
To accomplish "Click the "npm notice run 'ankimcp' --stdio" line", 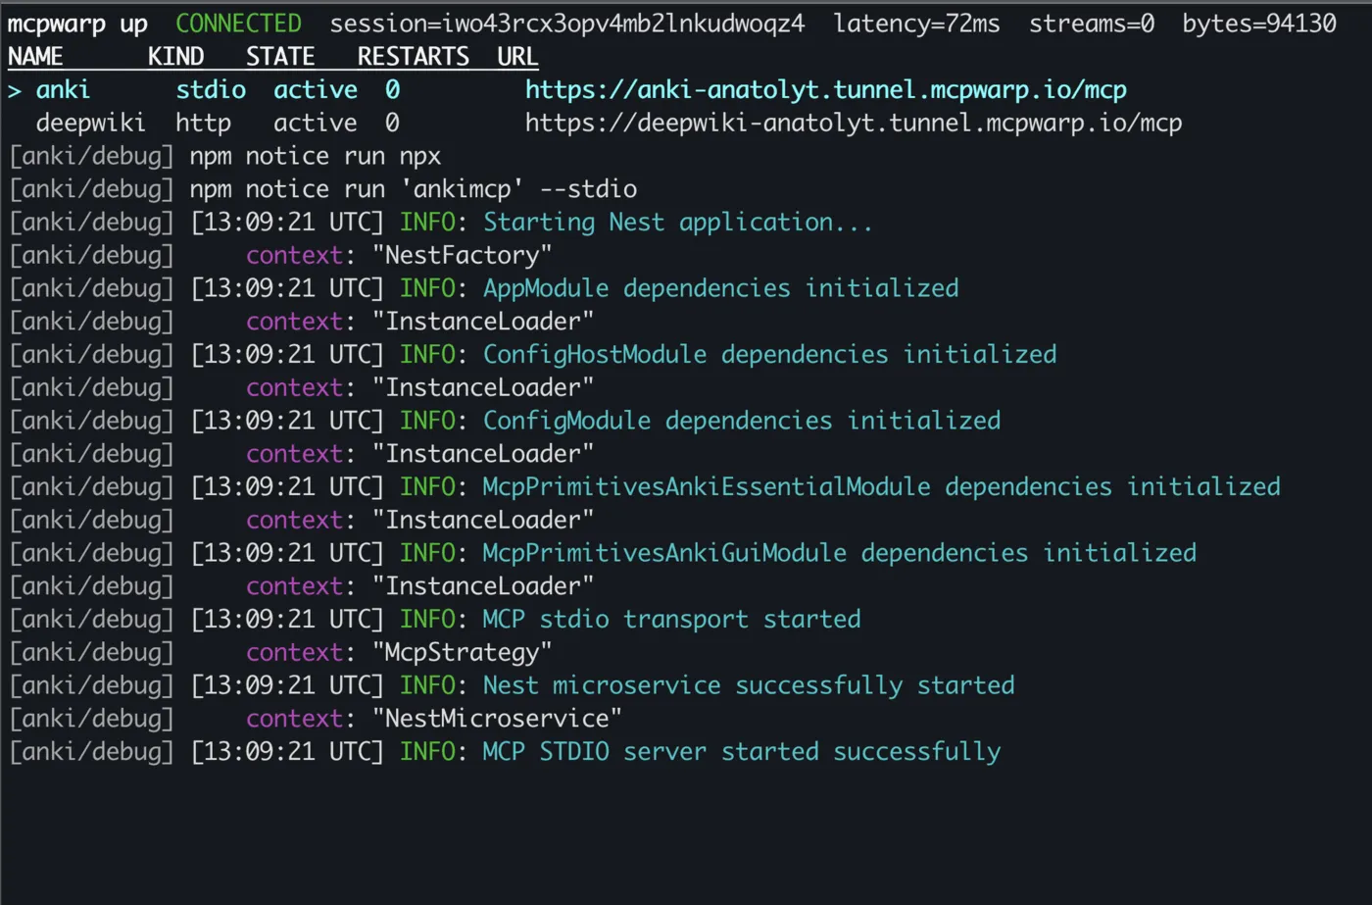I will coord(414,189).
